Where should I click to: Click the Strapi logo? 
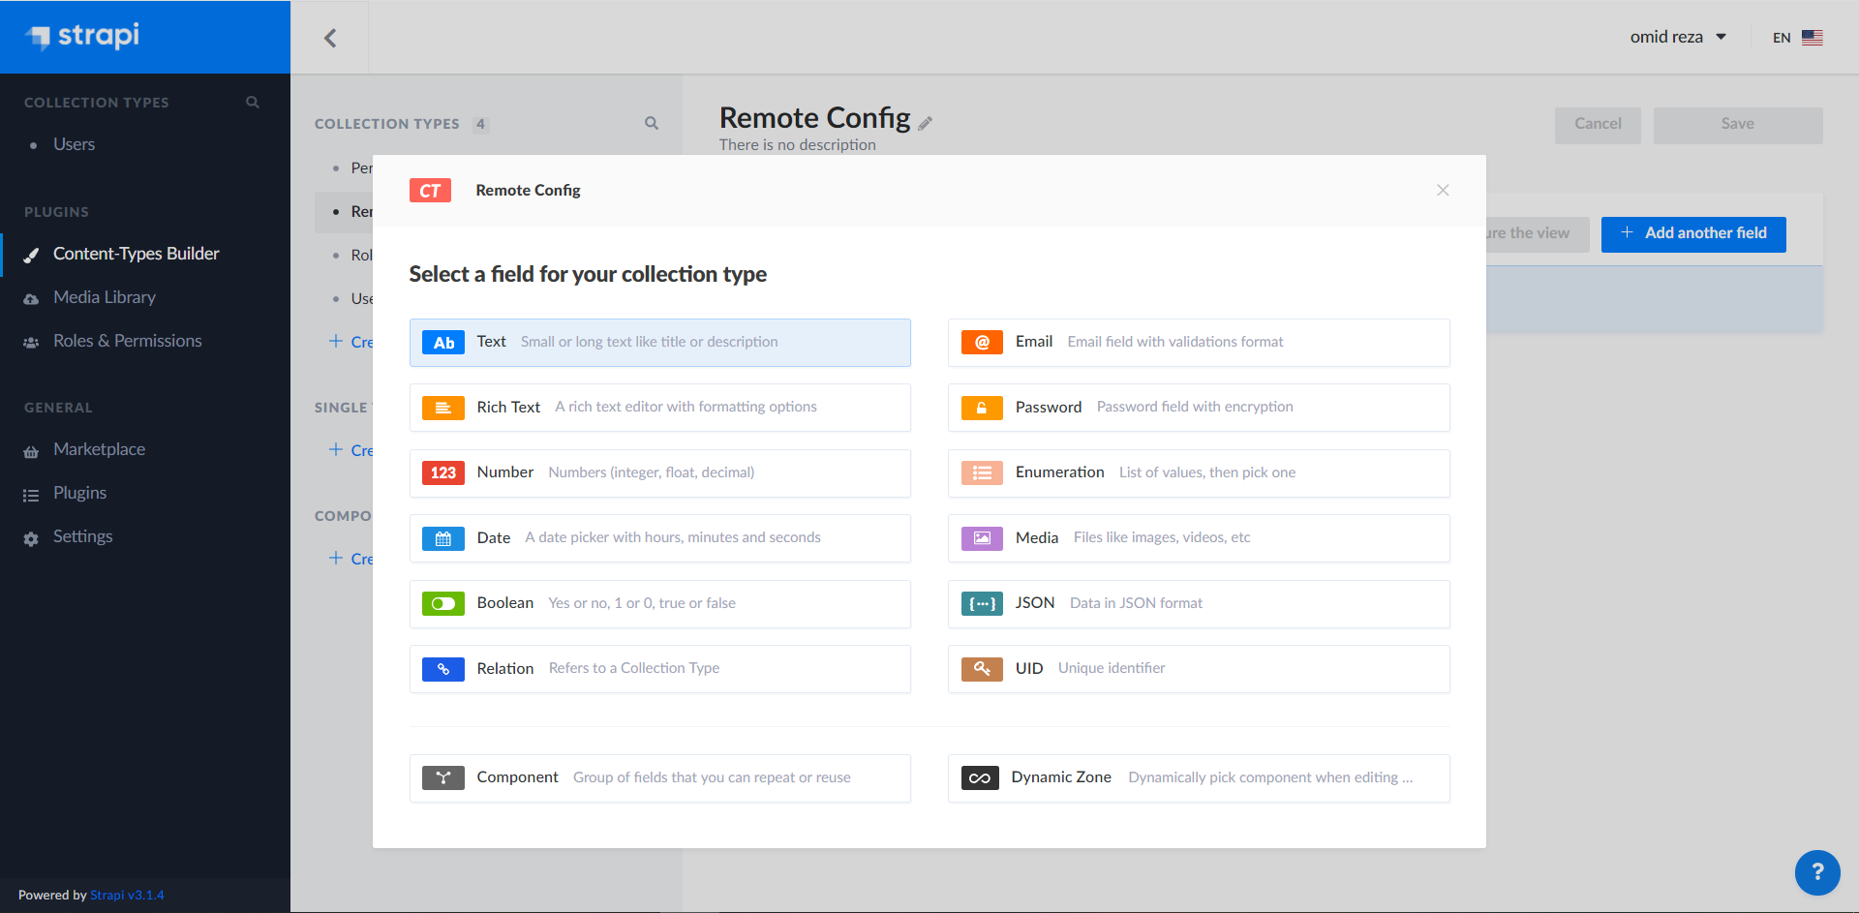coord(82,37)
